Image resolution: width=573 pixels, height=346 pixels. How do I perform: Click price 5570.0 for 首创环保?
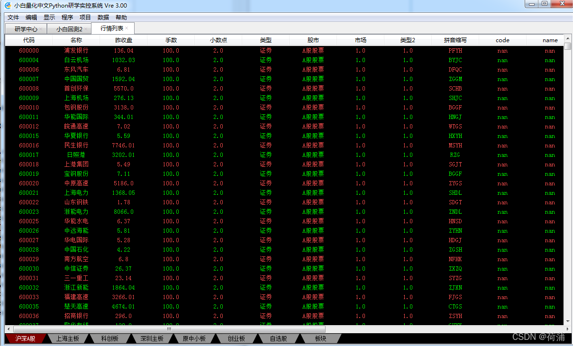pos(124,89)
